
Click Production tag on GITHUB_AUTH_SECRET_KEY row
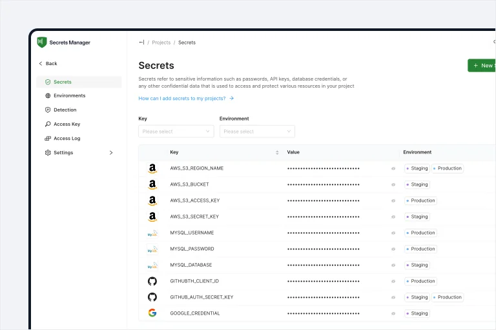pos(448,297)
